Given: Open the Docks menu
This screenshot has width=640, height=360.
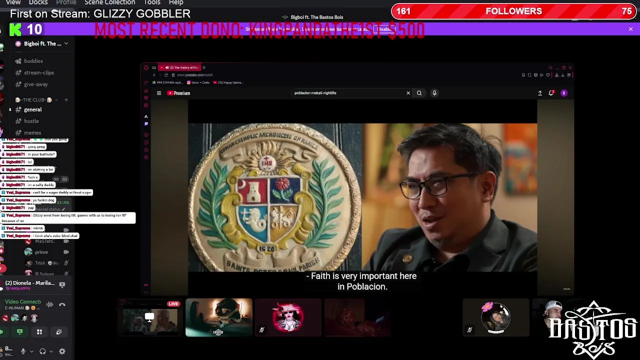Looking at the screenshot, I should click(38, 2).
